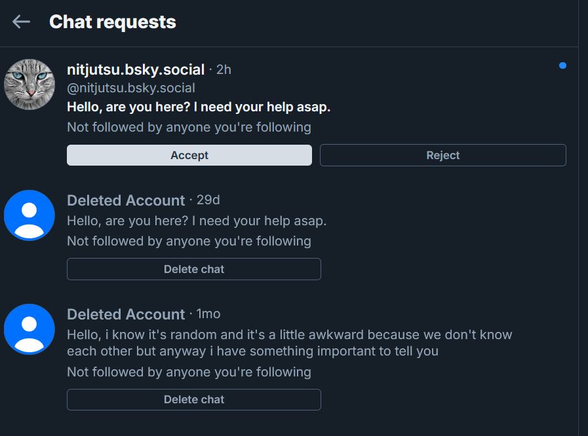Select nitjutsu's bold 'need your help asap' message
The height and width of the screenshot is (436, 588).
(199, 107)
